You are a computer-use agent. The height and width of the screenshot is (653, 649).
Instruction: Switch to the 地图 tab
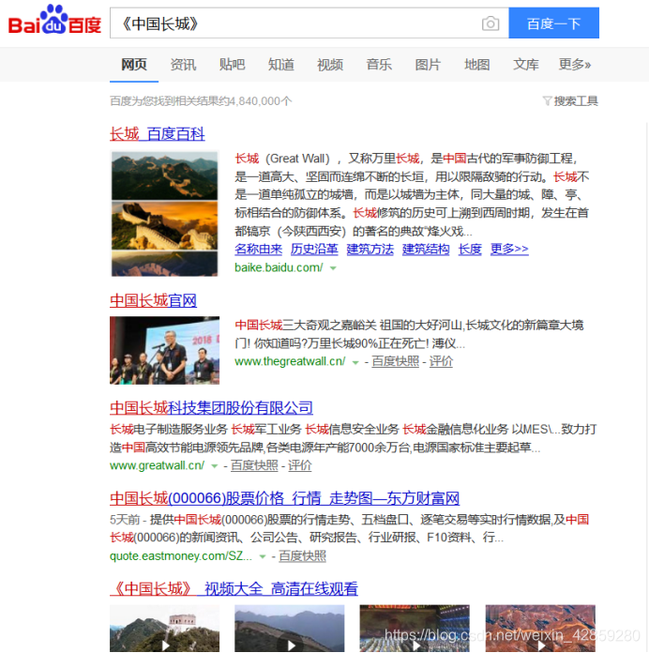click(x=477, y=65)
